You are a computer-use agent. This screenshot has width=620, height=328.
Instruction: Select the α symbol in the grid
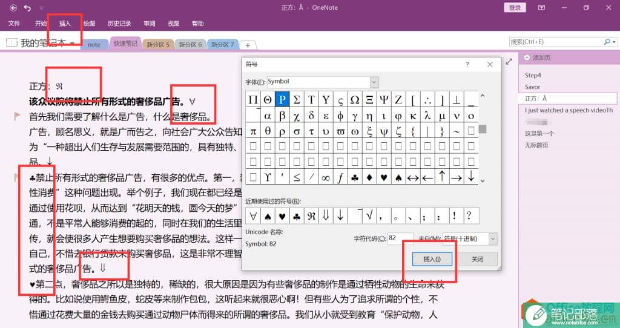point(268,116)
